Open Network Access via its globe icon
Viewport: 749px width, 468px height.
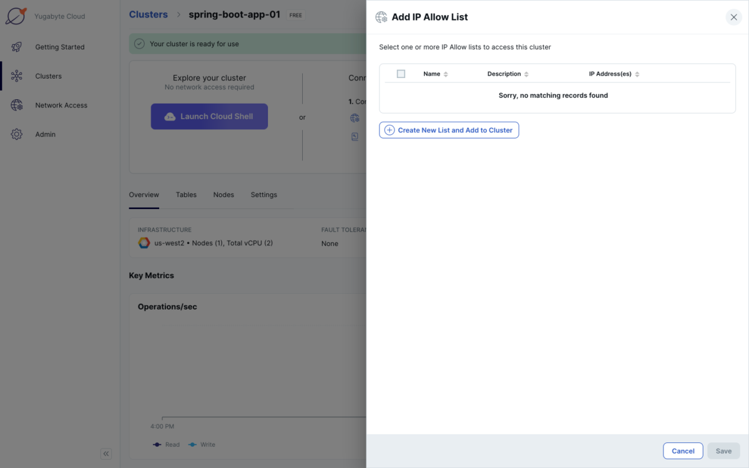click(x=17, y=105)
